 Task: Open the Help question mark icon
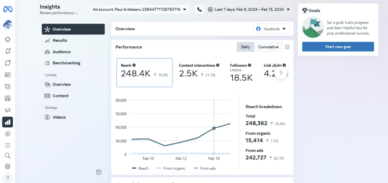pyautogui.click(x=8, y=178)
